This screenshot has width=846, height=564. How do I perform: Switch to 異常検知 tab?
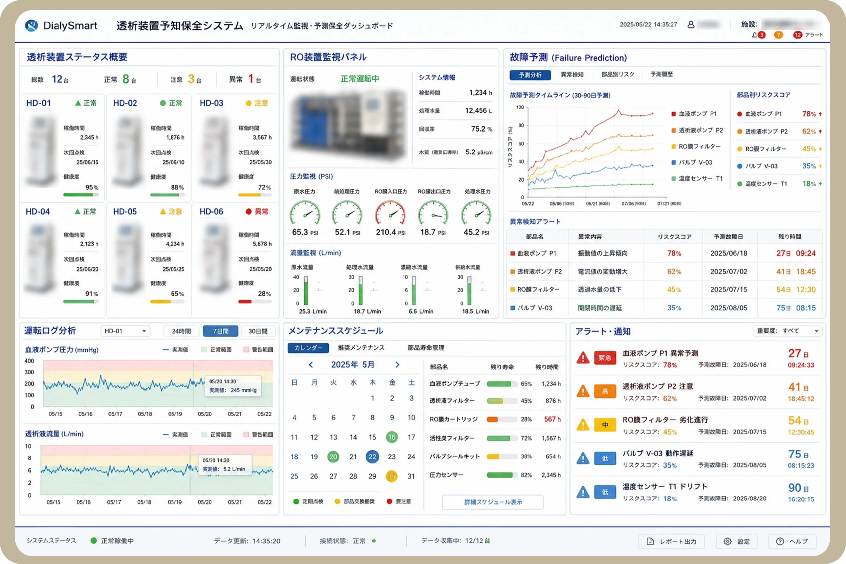pyautogui.click(x=572, y=75)
